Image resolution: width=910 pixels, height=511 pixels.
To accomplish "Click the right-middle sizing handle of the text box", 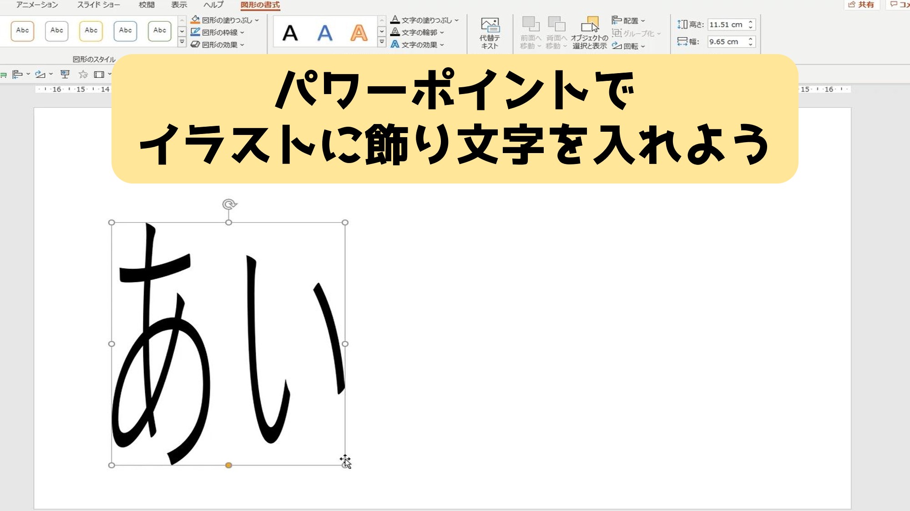I will [345, 344].
